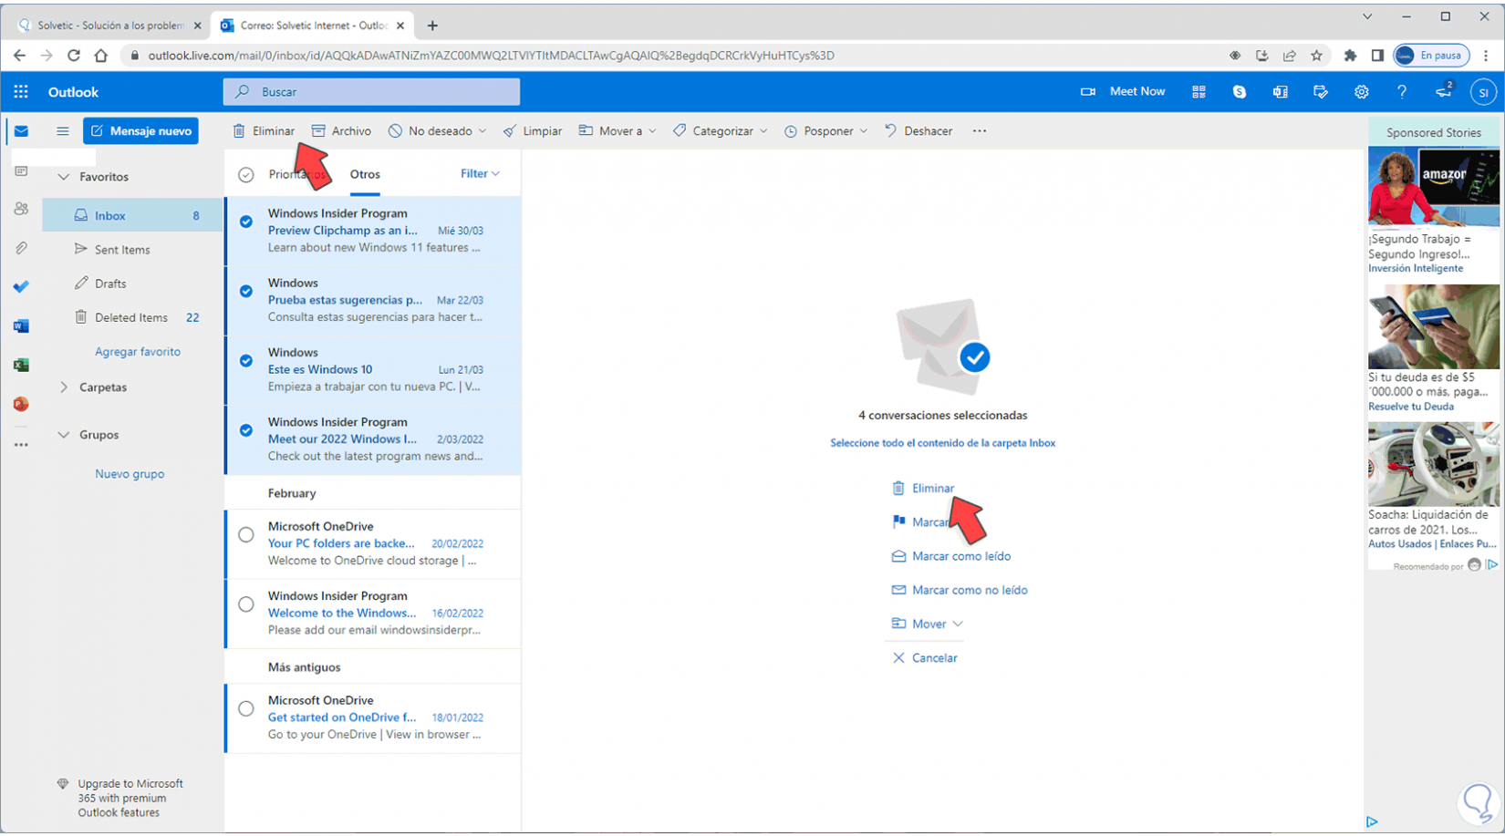Screen dimensions: 1505x836
Task: Uncheck the Este es Windows 10 message
Action: [x=246, y=360]
